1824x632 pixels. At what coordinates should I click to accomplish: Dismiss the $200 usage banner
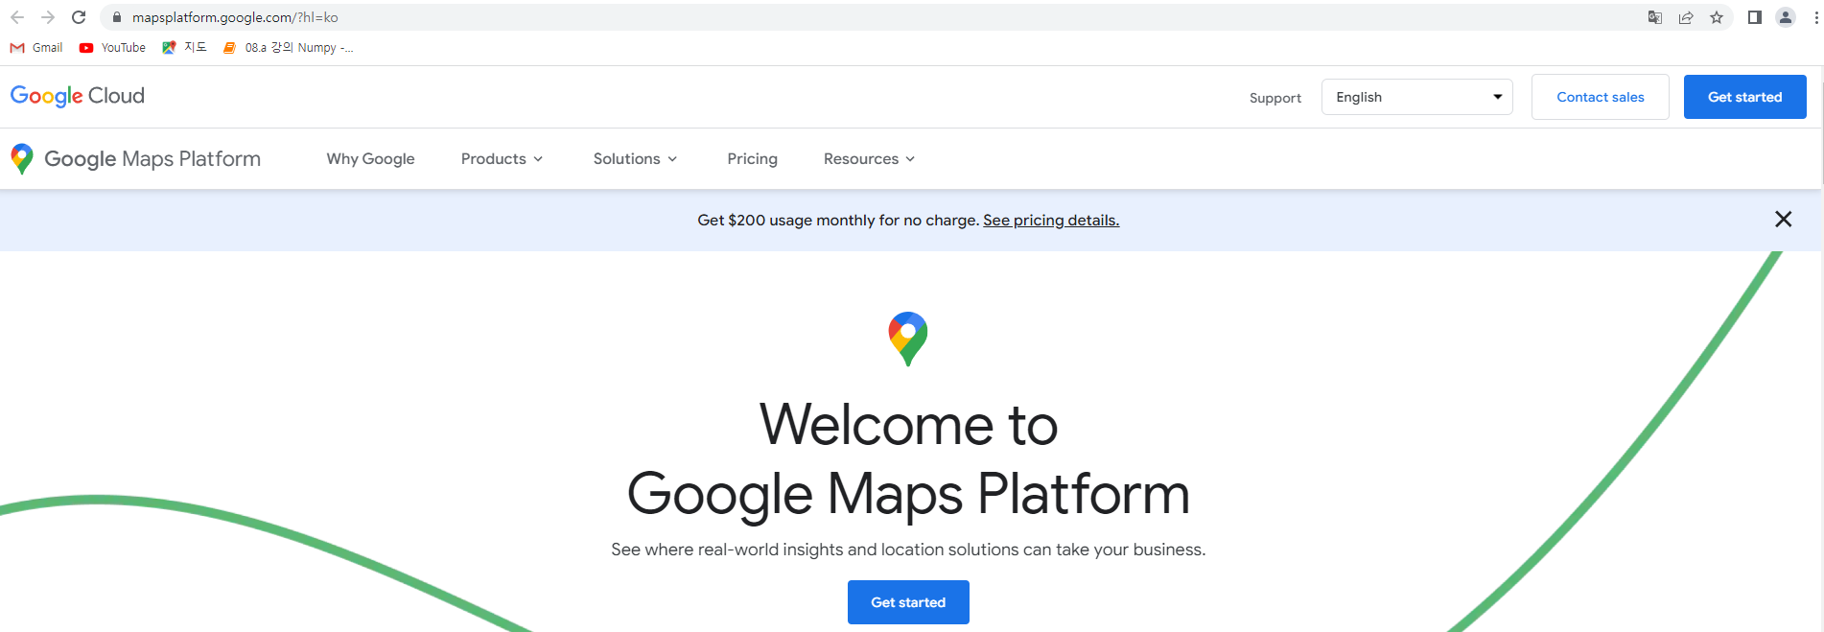click(1783, 220)
